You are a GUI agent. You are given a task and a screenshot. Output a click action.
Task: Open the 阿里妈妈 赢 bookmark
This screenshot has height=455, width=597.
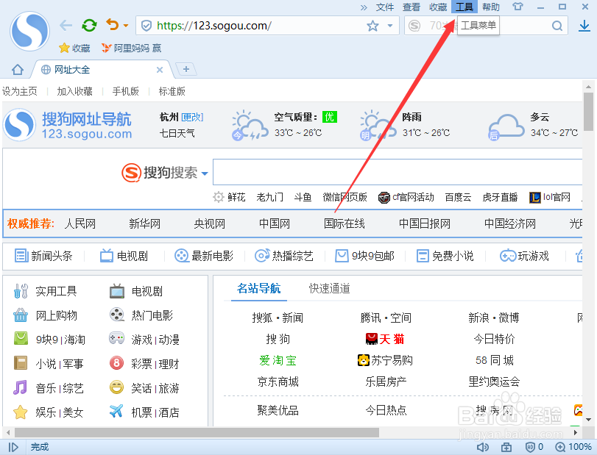coord(131,48)
